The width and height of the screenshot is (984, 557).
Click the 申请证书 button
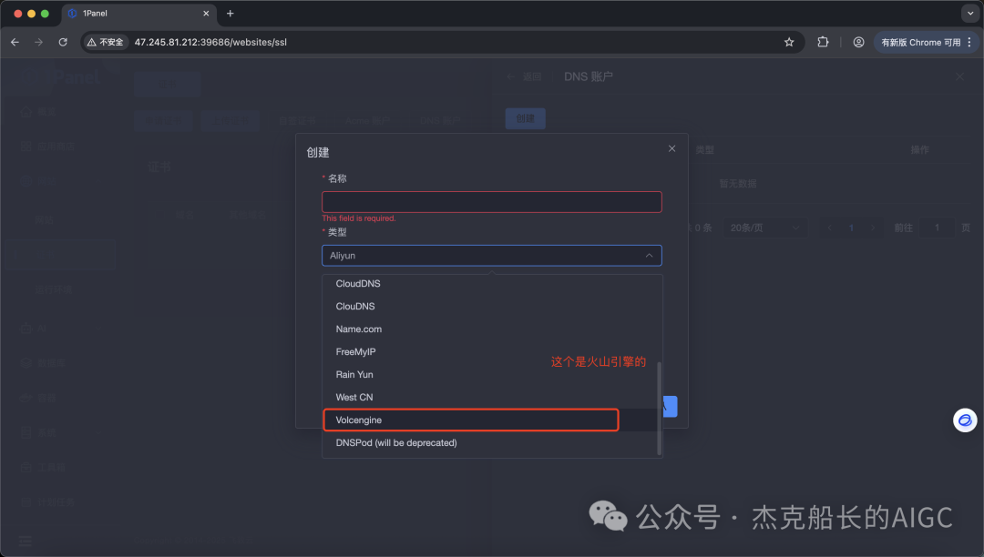point(164,121)
